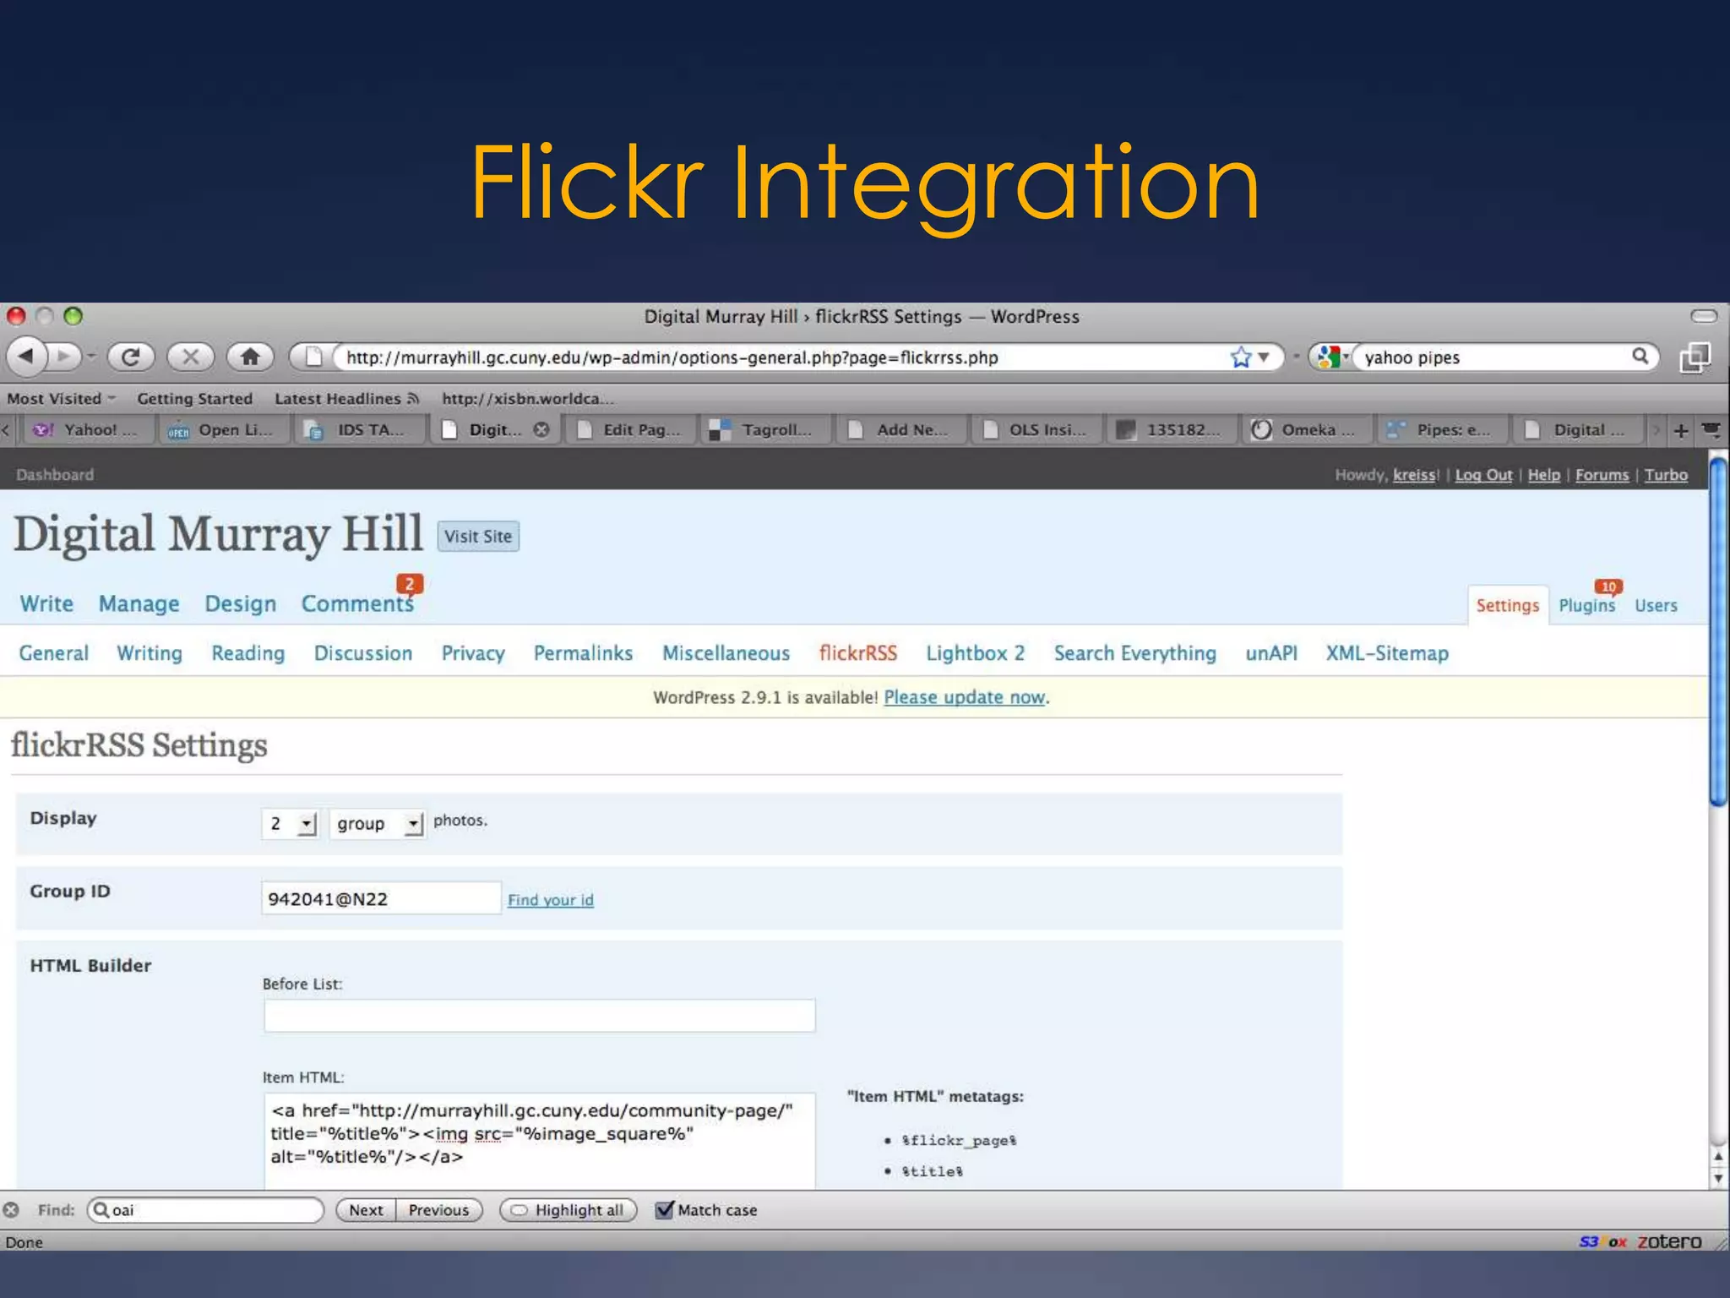1730x1298 pixels.
Task: Expand the Most Visited bookmarks menu
Action: click(x=62, y=398)
